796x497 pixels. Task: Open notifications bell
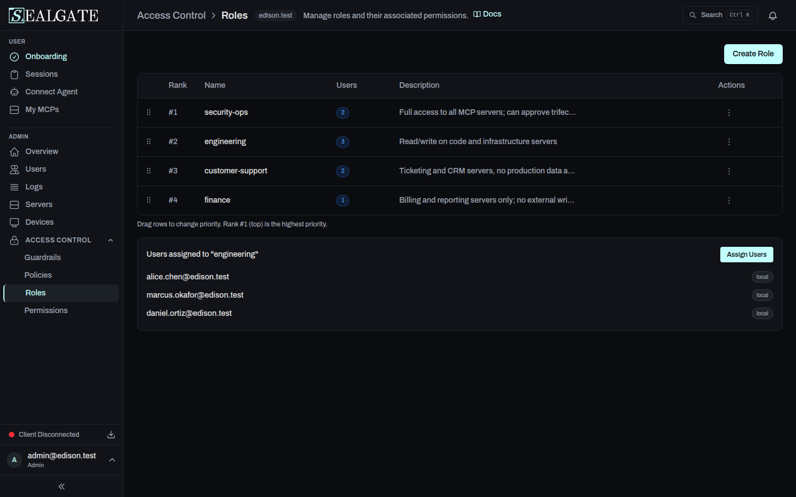coord(773,15)
